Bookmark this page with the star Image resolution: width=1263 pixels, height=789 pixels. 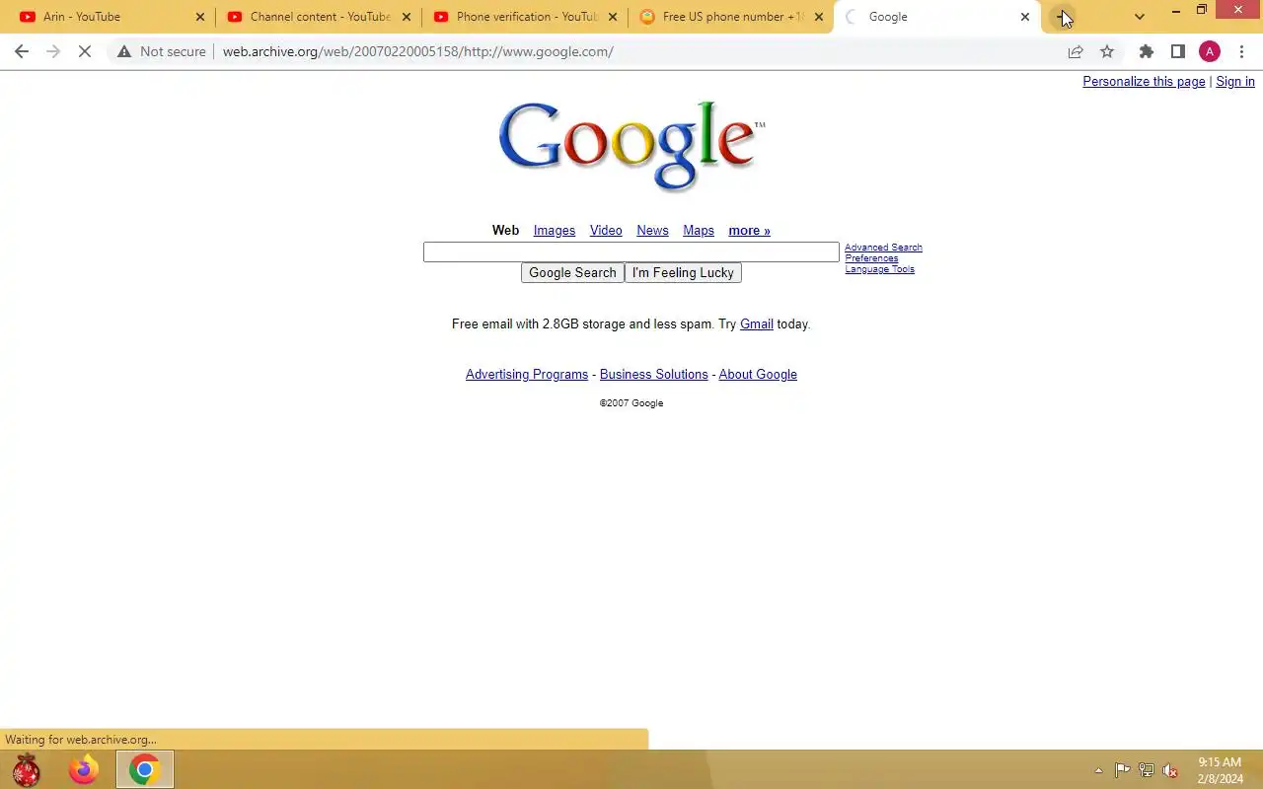click(x=1107, y=51)
